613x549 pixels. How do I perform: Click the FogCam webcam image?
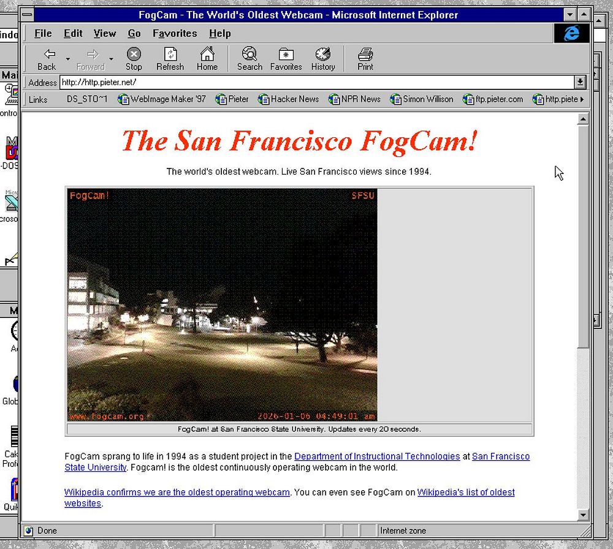tap(222, 305)
